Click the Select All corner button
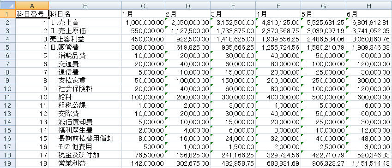392x168 pixels. pyautogui.click(x=7, y=5)
